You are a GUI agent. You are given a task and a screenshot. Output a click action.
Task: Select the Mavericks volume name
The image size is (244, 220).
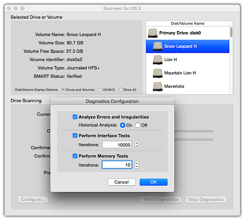(174, 86)
